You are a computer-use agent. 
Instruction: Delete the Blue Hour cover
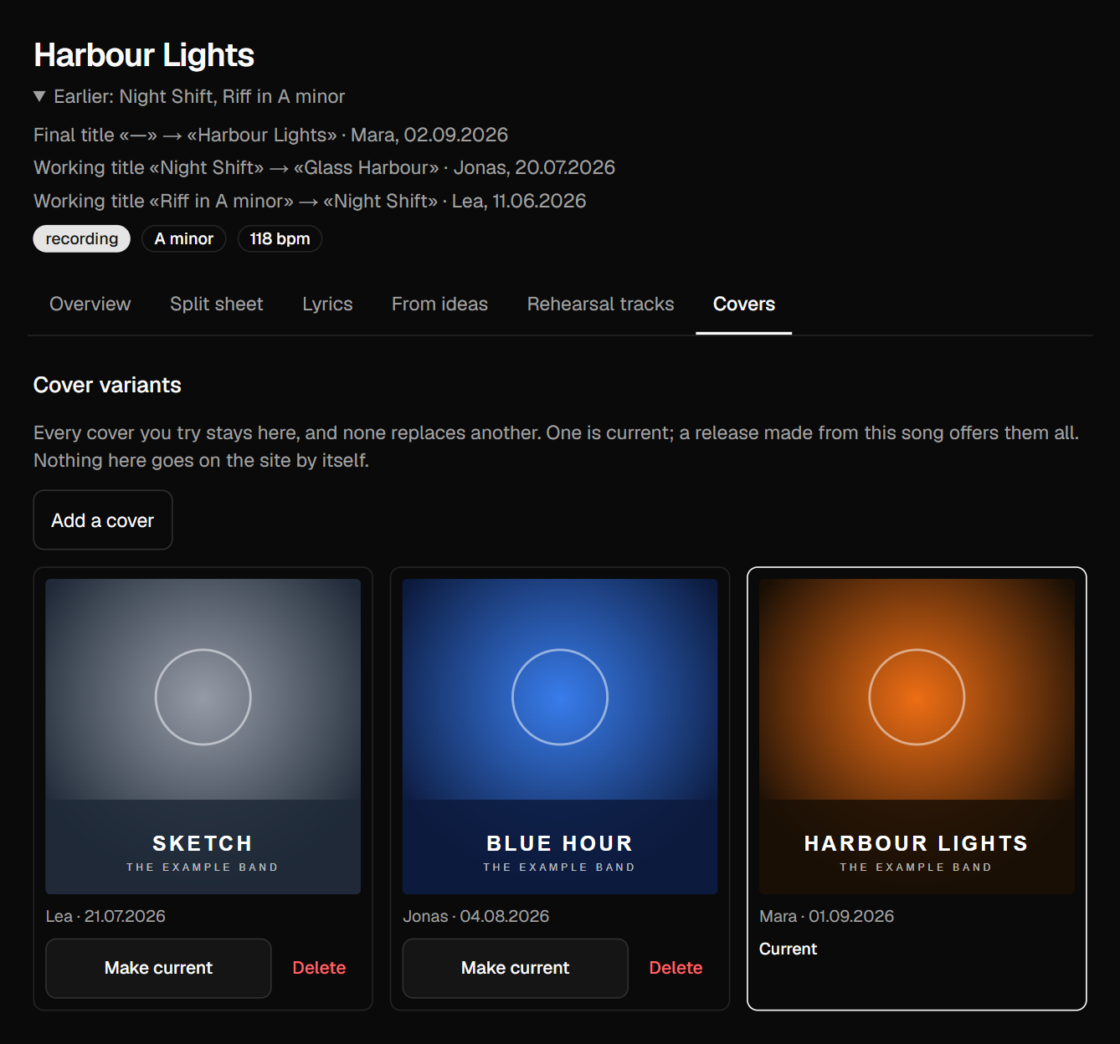coord(676,968)
